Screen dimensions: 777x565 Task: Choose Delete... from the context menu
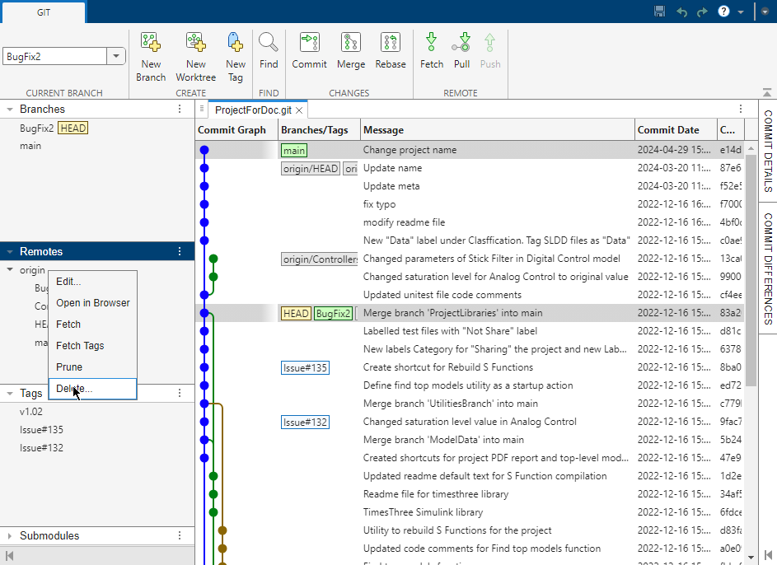pyautogui.click(x=76, y=388)
